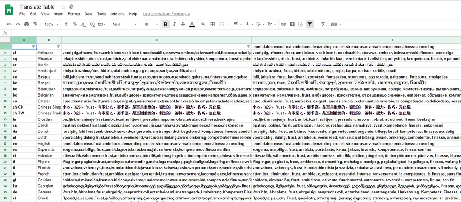Open the Insert menu
The image size is (461, 202).
(x=59, y=14)
